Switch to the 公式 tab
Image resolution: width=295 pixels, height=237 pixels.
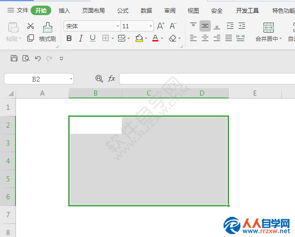pos(123,10)
